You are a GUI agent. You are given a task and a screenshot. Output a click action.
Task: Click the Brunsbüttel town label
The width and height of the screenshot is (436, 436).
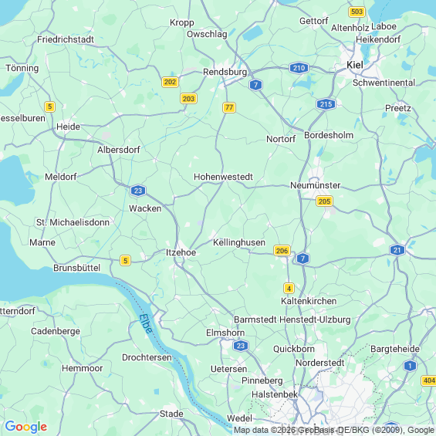[x=76, y=268]
